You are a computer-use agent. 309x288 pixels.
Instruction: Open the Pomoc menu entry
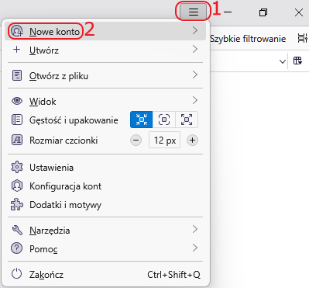(105, 248)
